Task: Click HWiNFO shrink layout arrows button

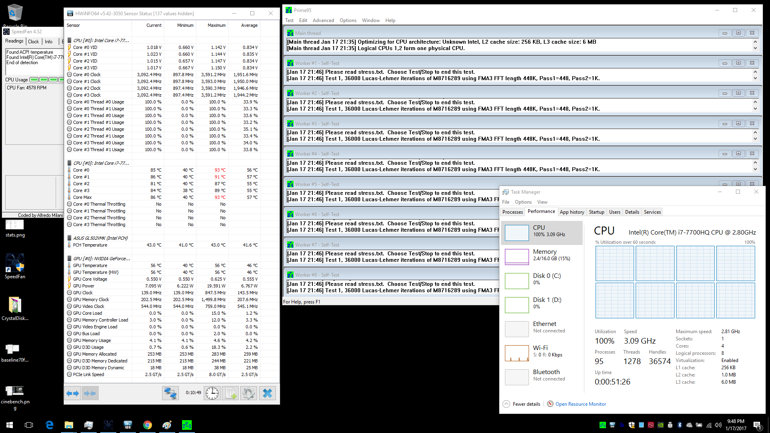Action: click(x=90, y=393)
